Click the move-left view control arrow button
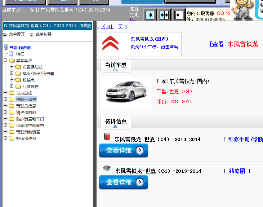 coord(178,15)
